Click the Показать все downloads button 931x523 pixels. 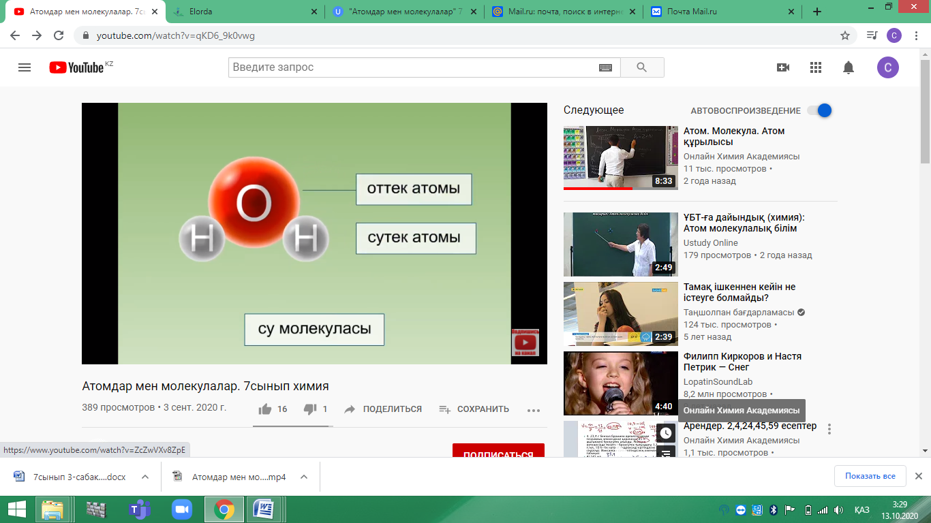(x=870, y=476)
